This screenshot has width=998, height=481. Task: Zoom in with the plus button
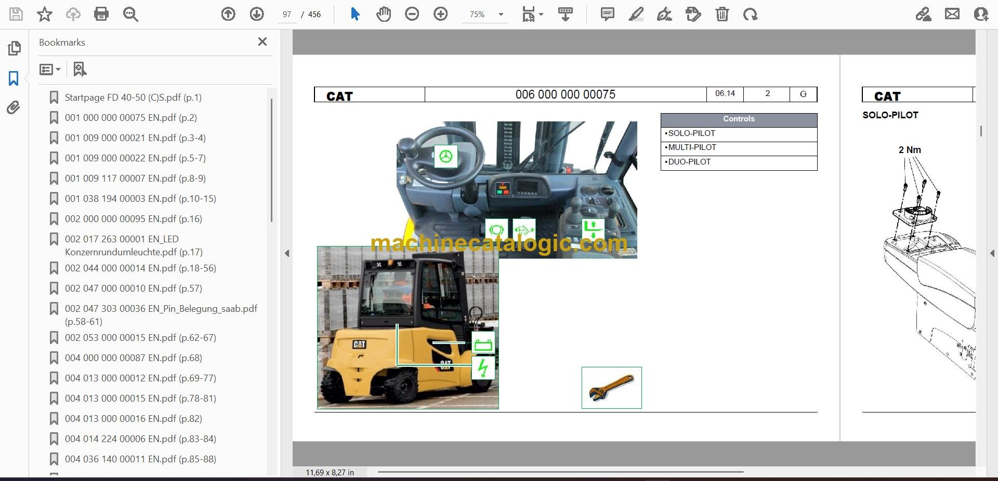tap(441, 14)
